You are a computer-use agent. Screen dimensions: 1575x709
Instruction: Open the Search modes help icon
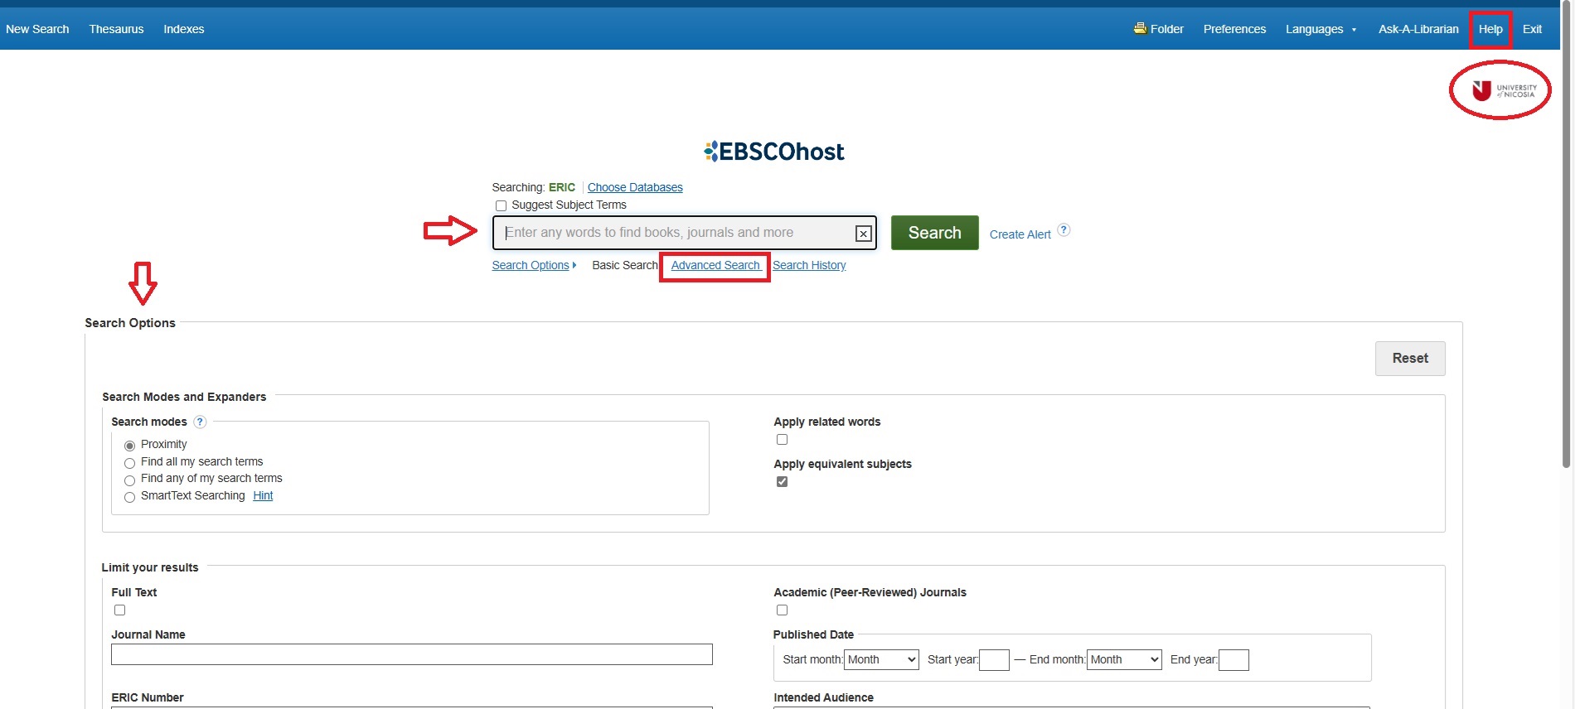pyautogui.click(x=200, y=422)
